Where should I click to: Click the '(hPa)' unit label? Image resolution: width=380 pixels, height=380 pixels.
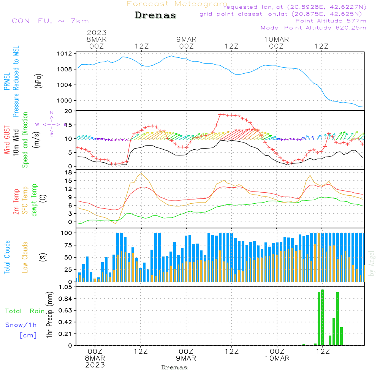click(38, 81)
